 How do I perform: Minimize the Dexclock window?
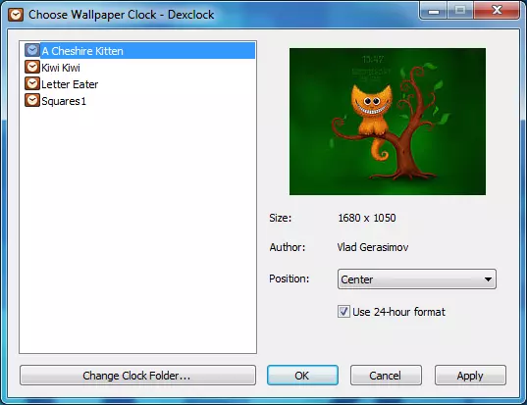[434, 11]
